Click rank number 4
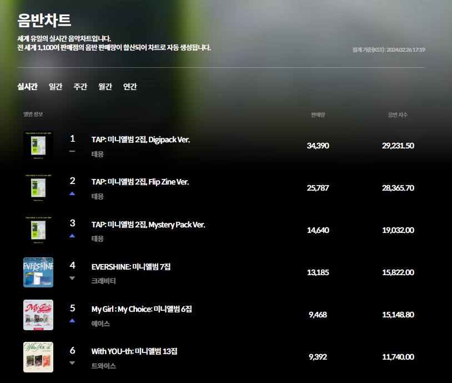This screenshot has height=383, width=452. (x=73, y=265)
